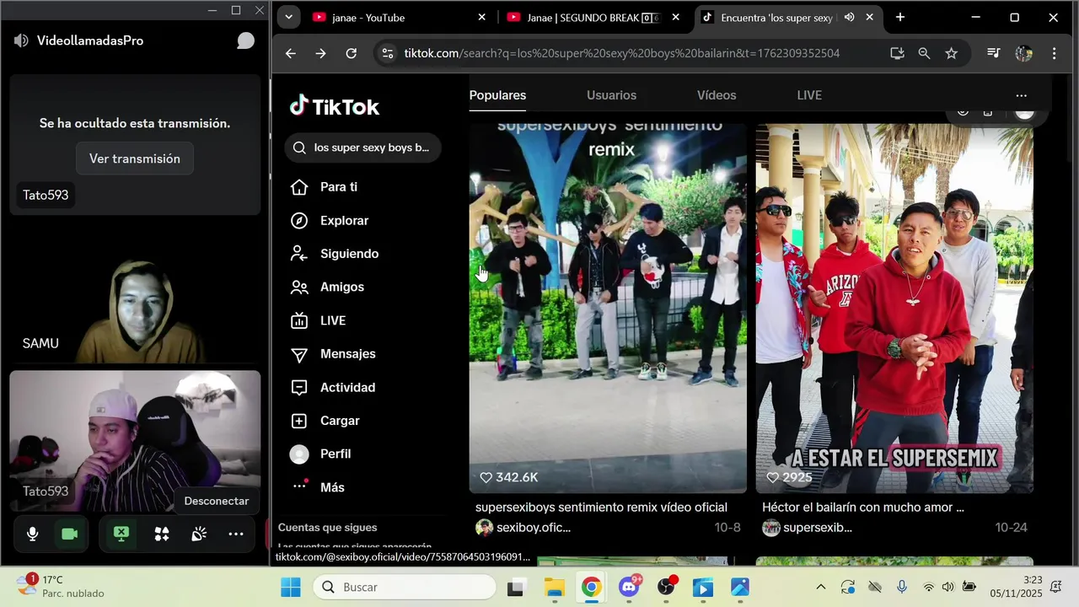The height and width of the screenshot is (607, 1079).
Task: Click Tato593 webcam video tile
Action: tap(135, 440)
